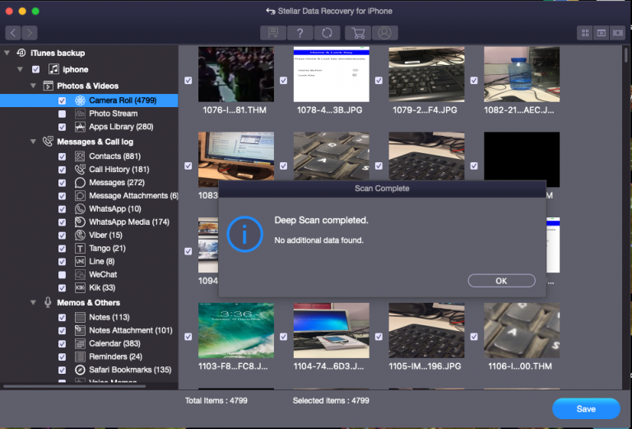632x429 pixels.
Task: Toggle checkbox for photo 1076-I...81.THM
Action: coord(188,80)
